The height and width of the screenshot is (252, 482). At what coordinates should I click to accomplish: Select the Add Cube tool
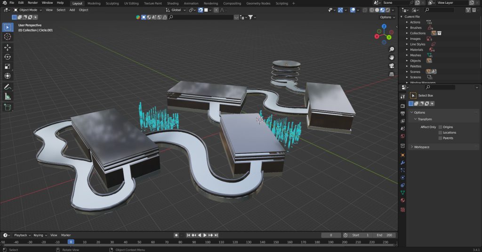(8, 107)
